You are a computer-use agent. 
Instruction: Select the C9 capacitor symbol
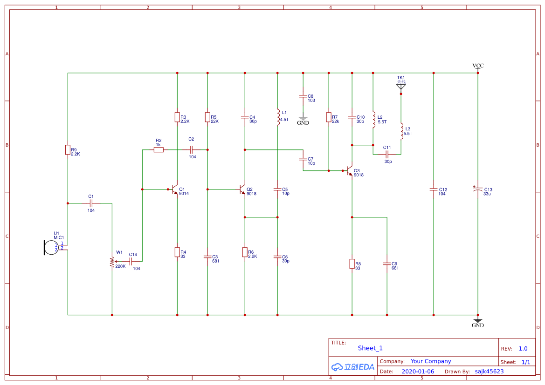point(387,264)
